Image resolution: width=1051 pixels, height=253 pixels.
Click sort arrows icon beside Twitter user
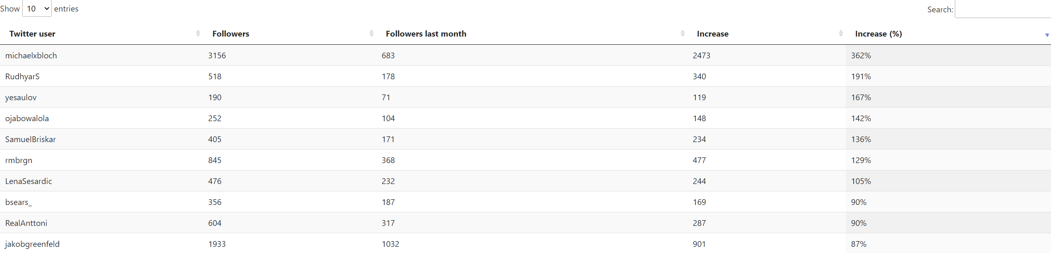coord(198,34)
